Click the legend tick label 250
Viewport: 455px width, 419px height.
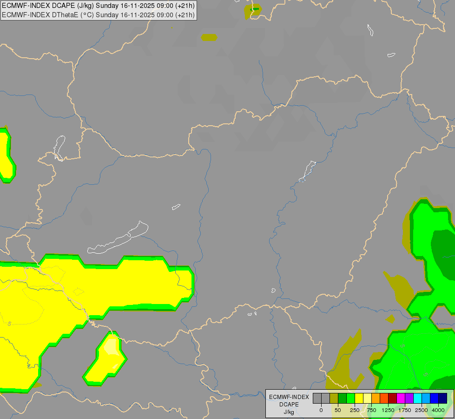point(355,410)
